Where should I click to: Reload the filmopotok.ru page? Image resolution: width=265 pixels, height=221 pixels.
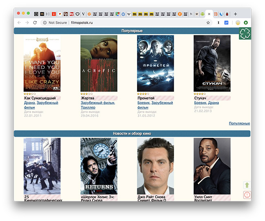pyautogui.click(x=35, y=23)
